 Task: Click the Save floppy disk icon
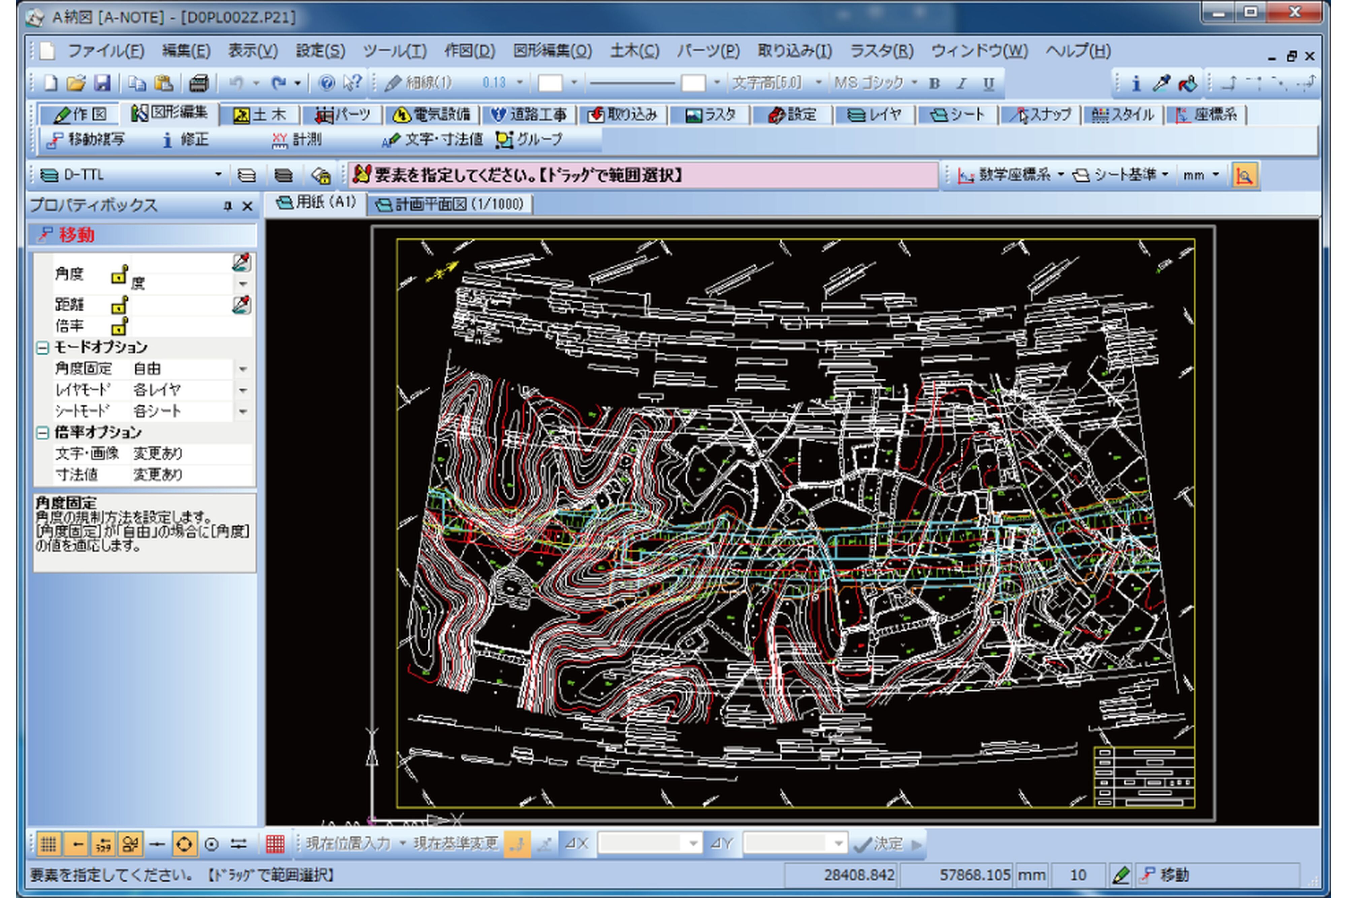(102, 83)
